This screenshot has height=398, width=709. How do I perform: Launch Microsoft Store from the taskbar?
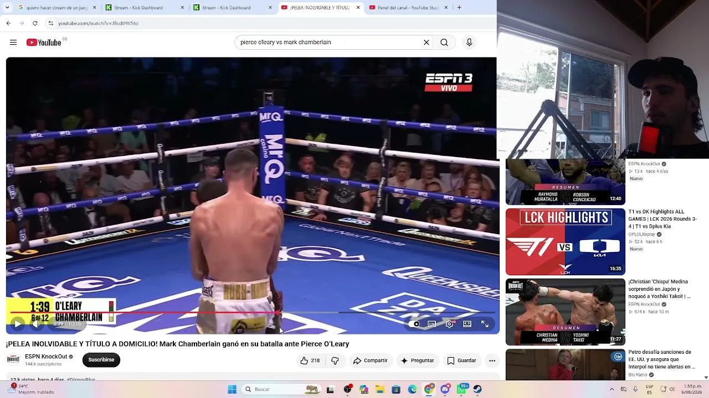pyautogui.click(x=396, y=389)
